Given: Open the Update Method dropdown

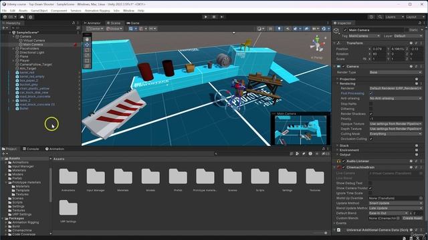Looking at the screenshot, I should (x=395, y=203).
